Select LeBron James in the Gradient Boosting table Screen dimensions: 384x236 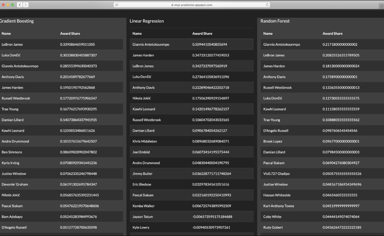coord(12,45)
